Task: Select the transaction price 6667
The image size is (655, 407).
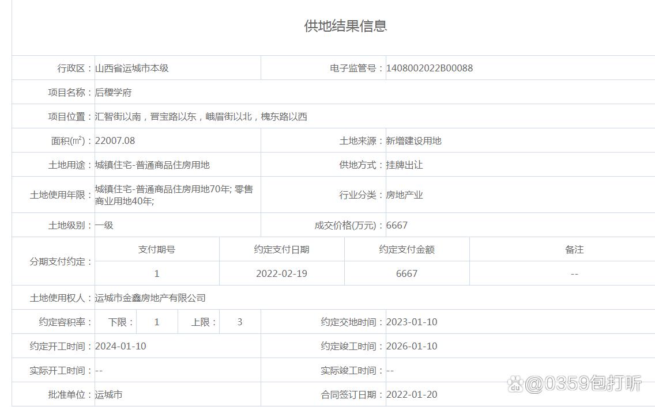Action: pos(396,225)
